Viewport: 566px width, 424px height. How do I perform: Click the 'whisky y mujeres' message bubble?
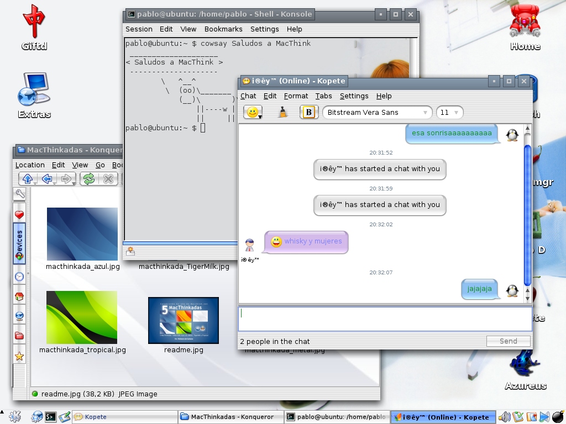[306, 242]
